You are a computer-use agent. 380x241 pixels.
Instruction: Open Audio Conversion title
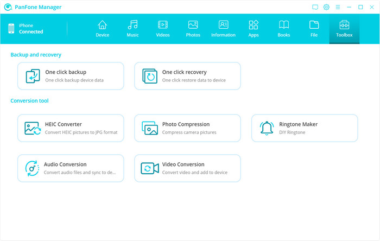(x=65, y=164)
